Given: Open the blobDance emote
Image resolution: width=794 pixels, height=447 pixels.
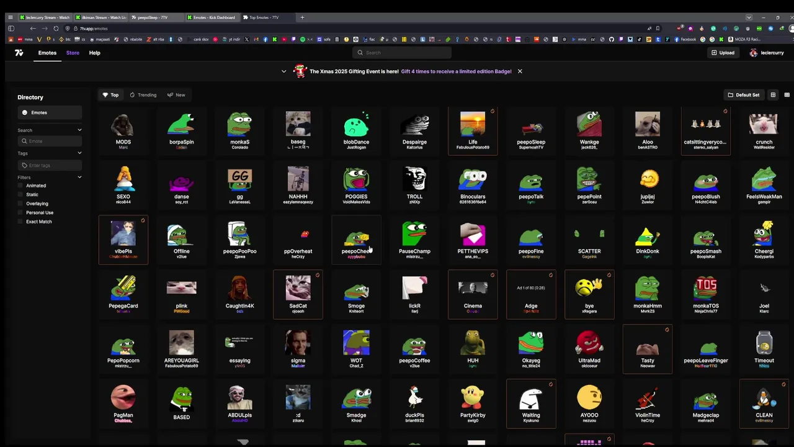Looking at the screenshot, I should point(356,130).
